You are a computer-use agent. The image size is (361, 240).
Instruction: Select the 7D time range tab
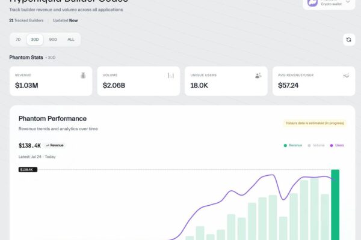[18, 40]
